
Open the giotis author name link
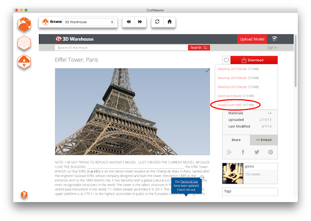[249, 166]
